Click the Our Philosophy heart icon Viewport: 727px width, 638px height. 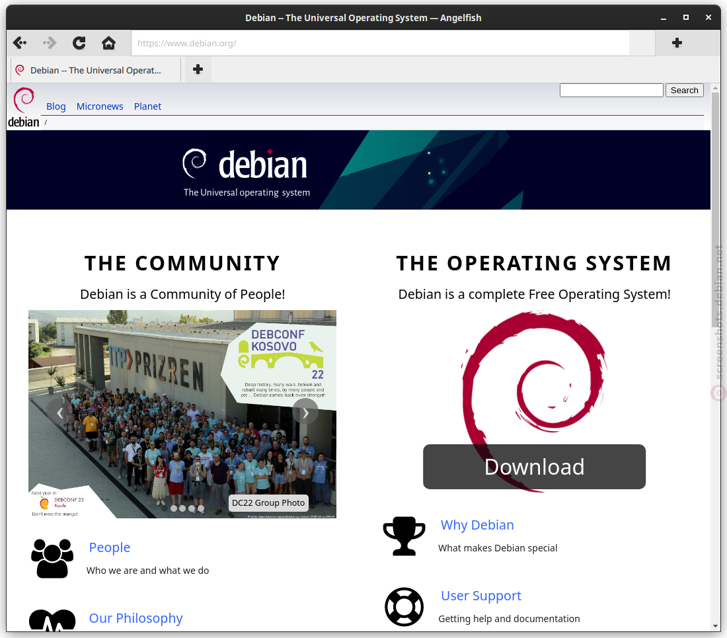pos(52,620)
